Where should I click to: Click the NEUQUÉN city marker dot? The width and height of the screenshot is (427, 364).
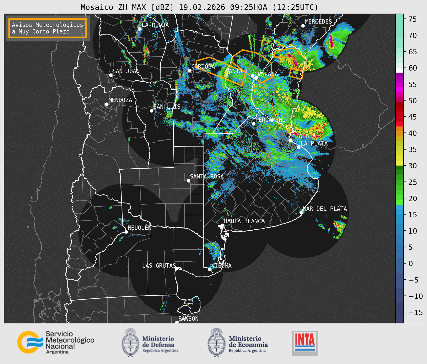coord(126,232)
